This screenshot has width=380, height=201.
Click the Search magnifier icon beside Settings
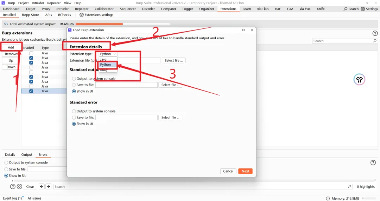[346, 9]
